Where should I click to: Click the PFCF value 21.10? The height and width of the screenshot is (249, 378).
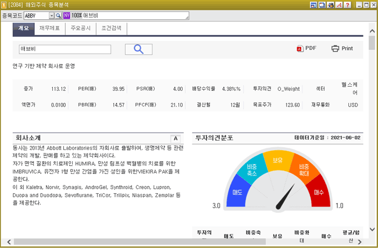click(x=177, y=105)
